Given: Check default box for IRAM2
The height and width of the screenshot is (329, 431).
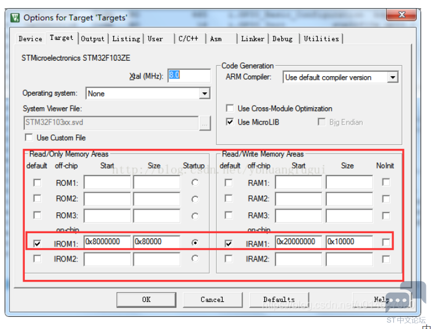Looking at the screenshot, I should (x=229, y=259).
